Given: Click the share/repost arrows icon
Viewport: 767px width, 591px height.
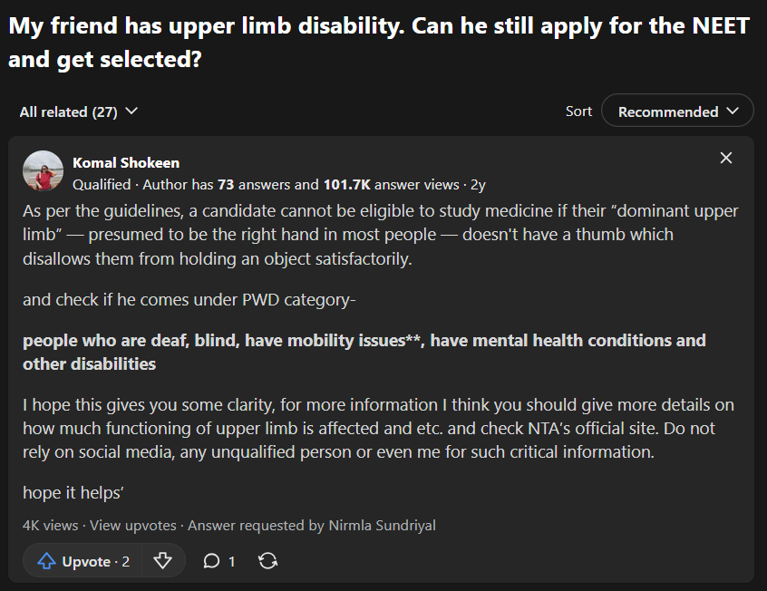Looking at the screenshot, I should click(267, 561).
